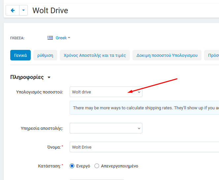Click the Υπολογισμός ποσοστού: label

coord(40,92)
